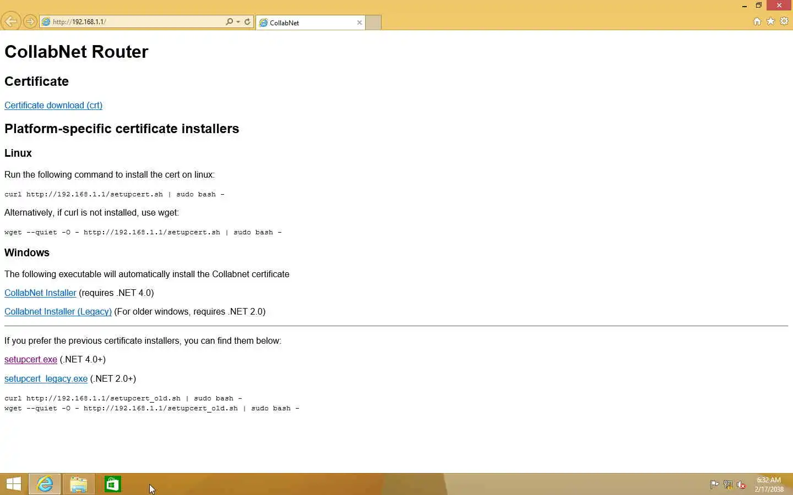Click the muted volume tray icon
The image size is (793, 495).
(741, 485)
